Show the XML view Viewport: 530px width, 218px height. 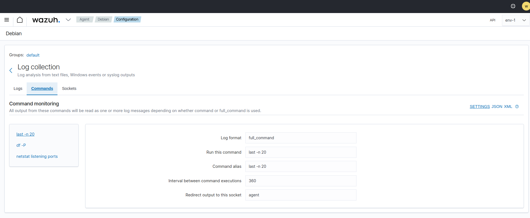508,107
